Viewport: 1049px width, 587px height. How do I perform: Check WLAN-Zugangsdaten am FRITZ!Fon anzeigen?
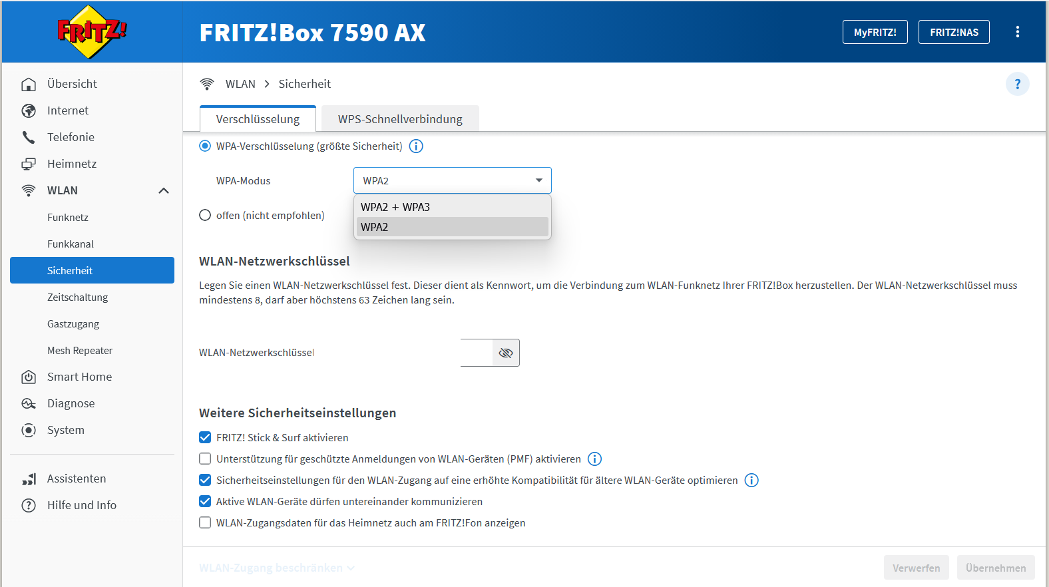tap(205, 523)
